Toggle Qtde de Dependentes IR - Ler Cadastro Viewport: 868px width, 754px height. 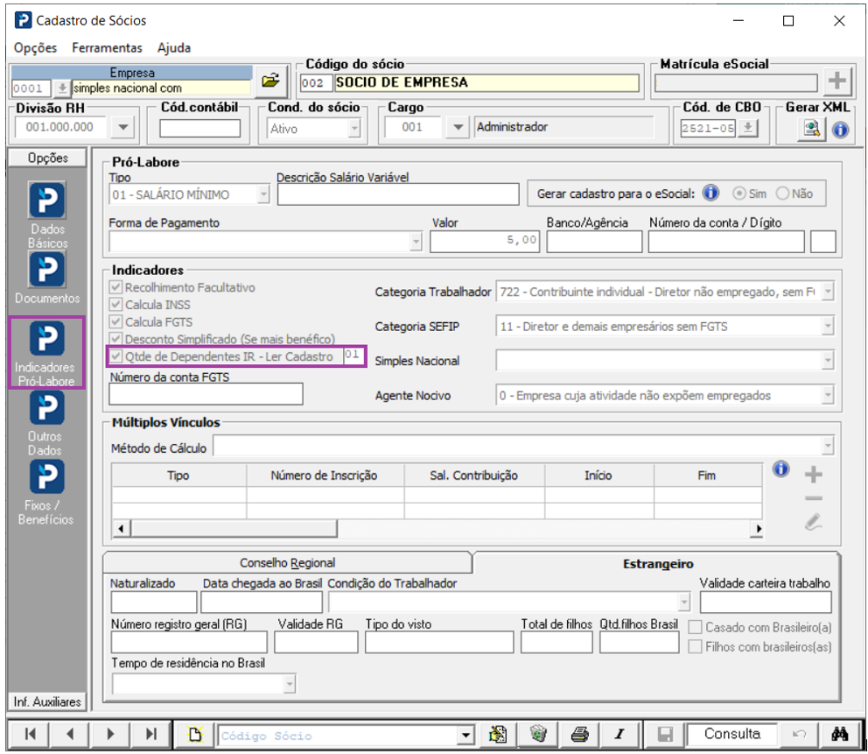tap(115, 356)
